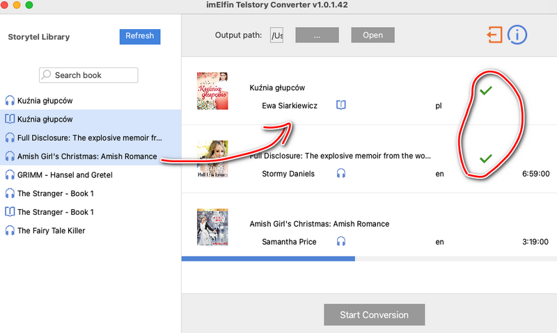
Task: Click the Amish Girl's Christmas cover thumbnail
Action: pos(212,227)
